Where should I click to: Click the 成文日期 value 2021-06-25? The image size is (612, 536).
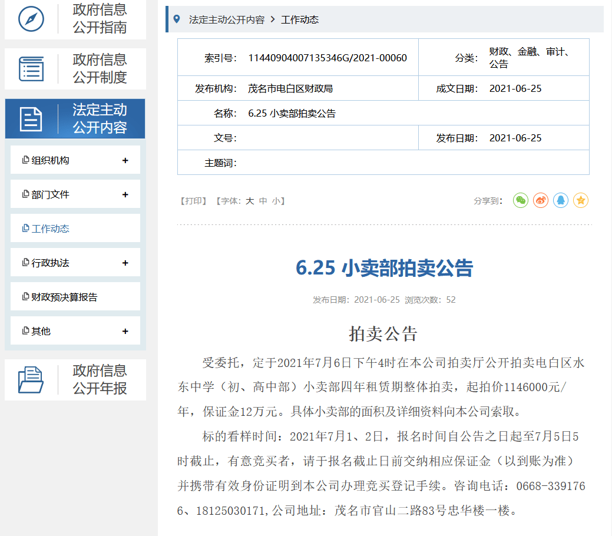pyautogui.click(x=515, y=88)
